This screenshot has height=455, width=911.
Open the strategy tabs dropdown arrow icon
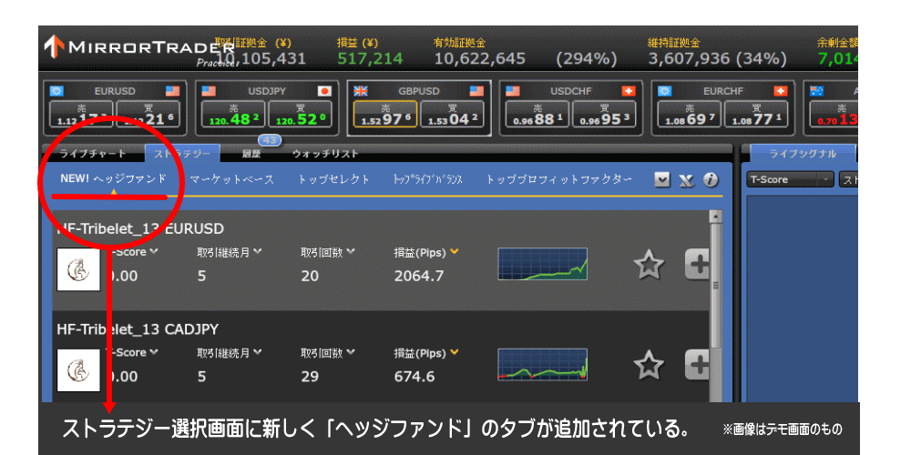(x=662, y=180)
